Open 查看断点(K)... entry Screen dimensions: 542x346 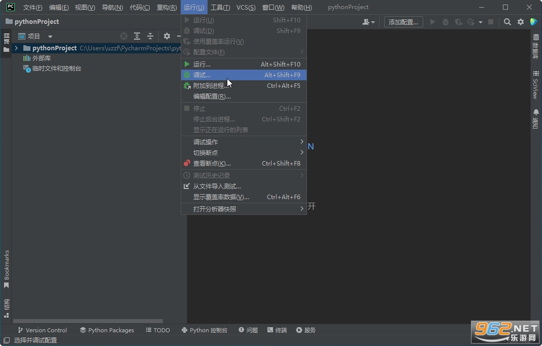point(244,163)
